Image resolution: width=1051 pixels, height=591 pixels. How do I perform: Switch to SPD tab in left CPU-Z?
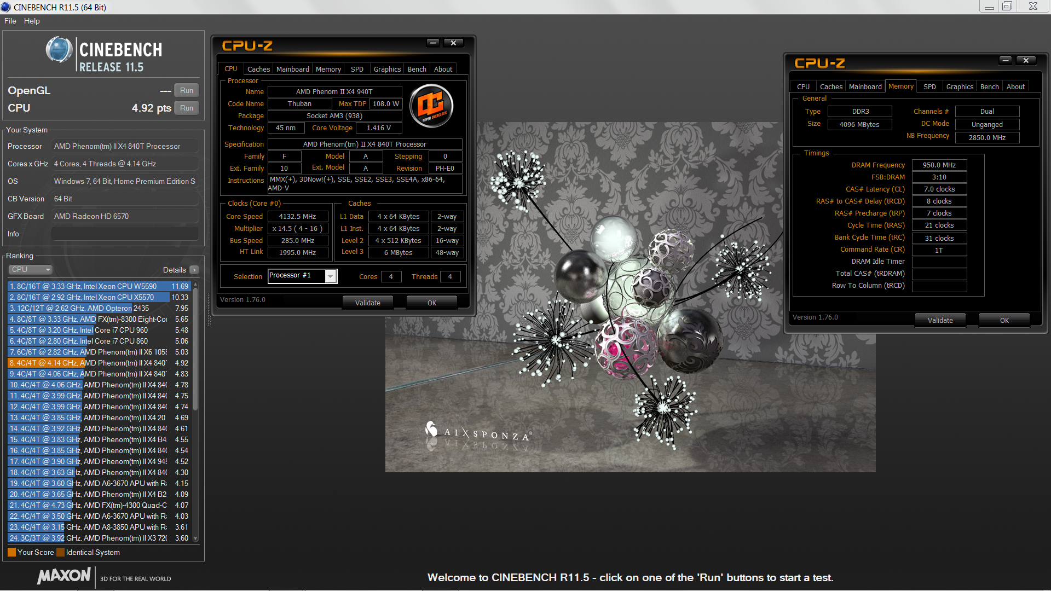[357, 69]
